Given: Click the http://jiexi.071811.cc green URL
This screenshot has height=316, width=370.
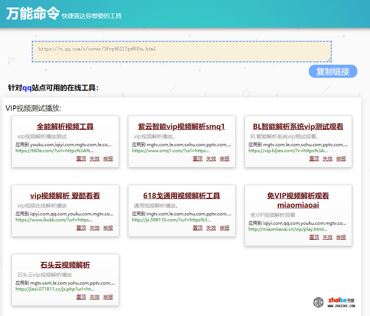Looking at the screenshot, I should (x=55, y=289).
